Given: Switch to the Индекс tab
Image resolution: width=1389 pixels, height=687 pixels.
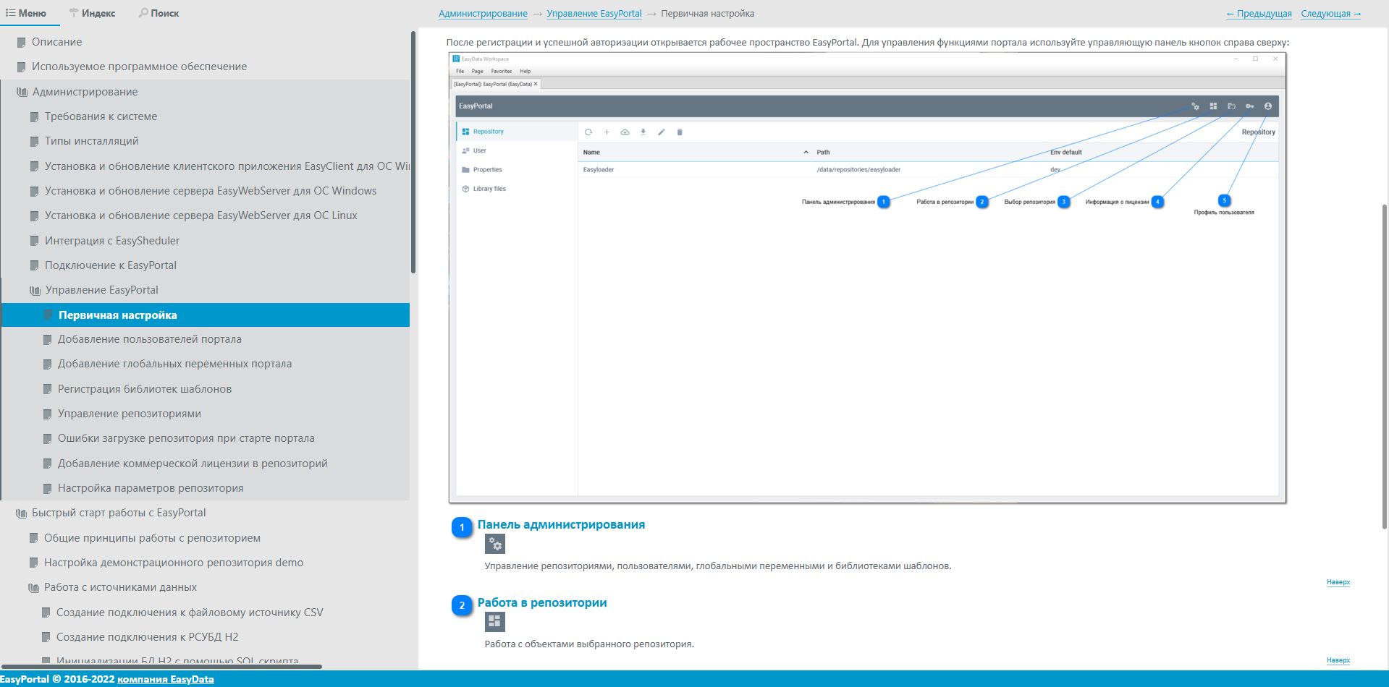Looking at the screenshot, I should [x=92, y=13].
